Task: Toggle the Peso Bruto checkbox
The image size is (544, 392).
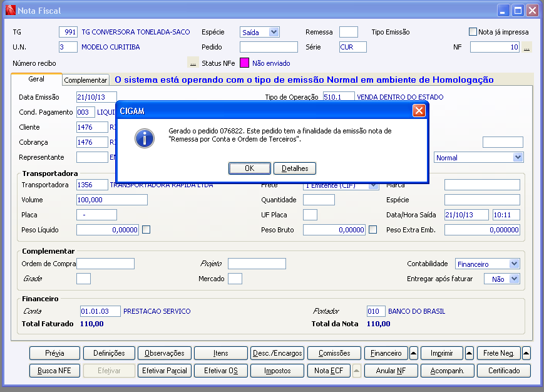Action: [372, 230]
